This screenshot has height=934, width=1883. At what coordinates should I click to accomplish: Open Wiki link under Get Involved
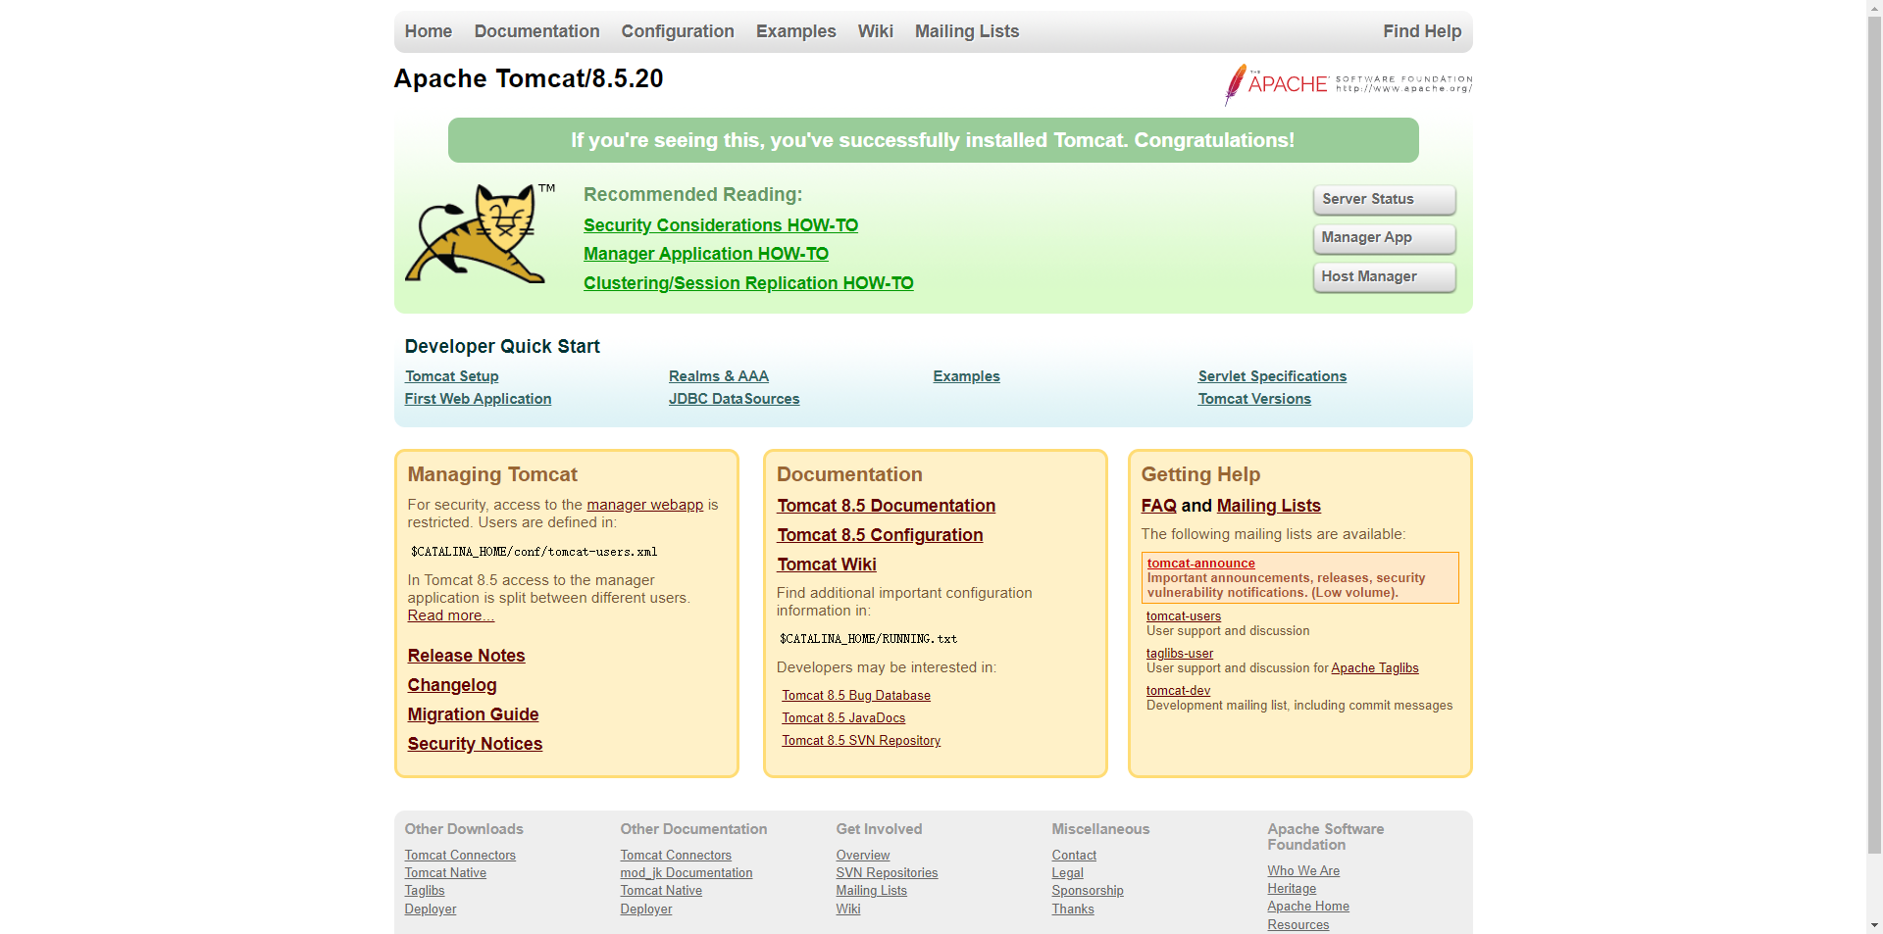(848, 909)
